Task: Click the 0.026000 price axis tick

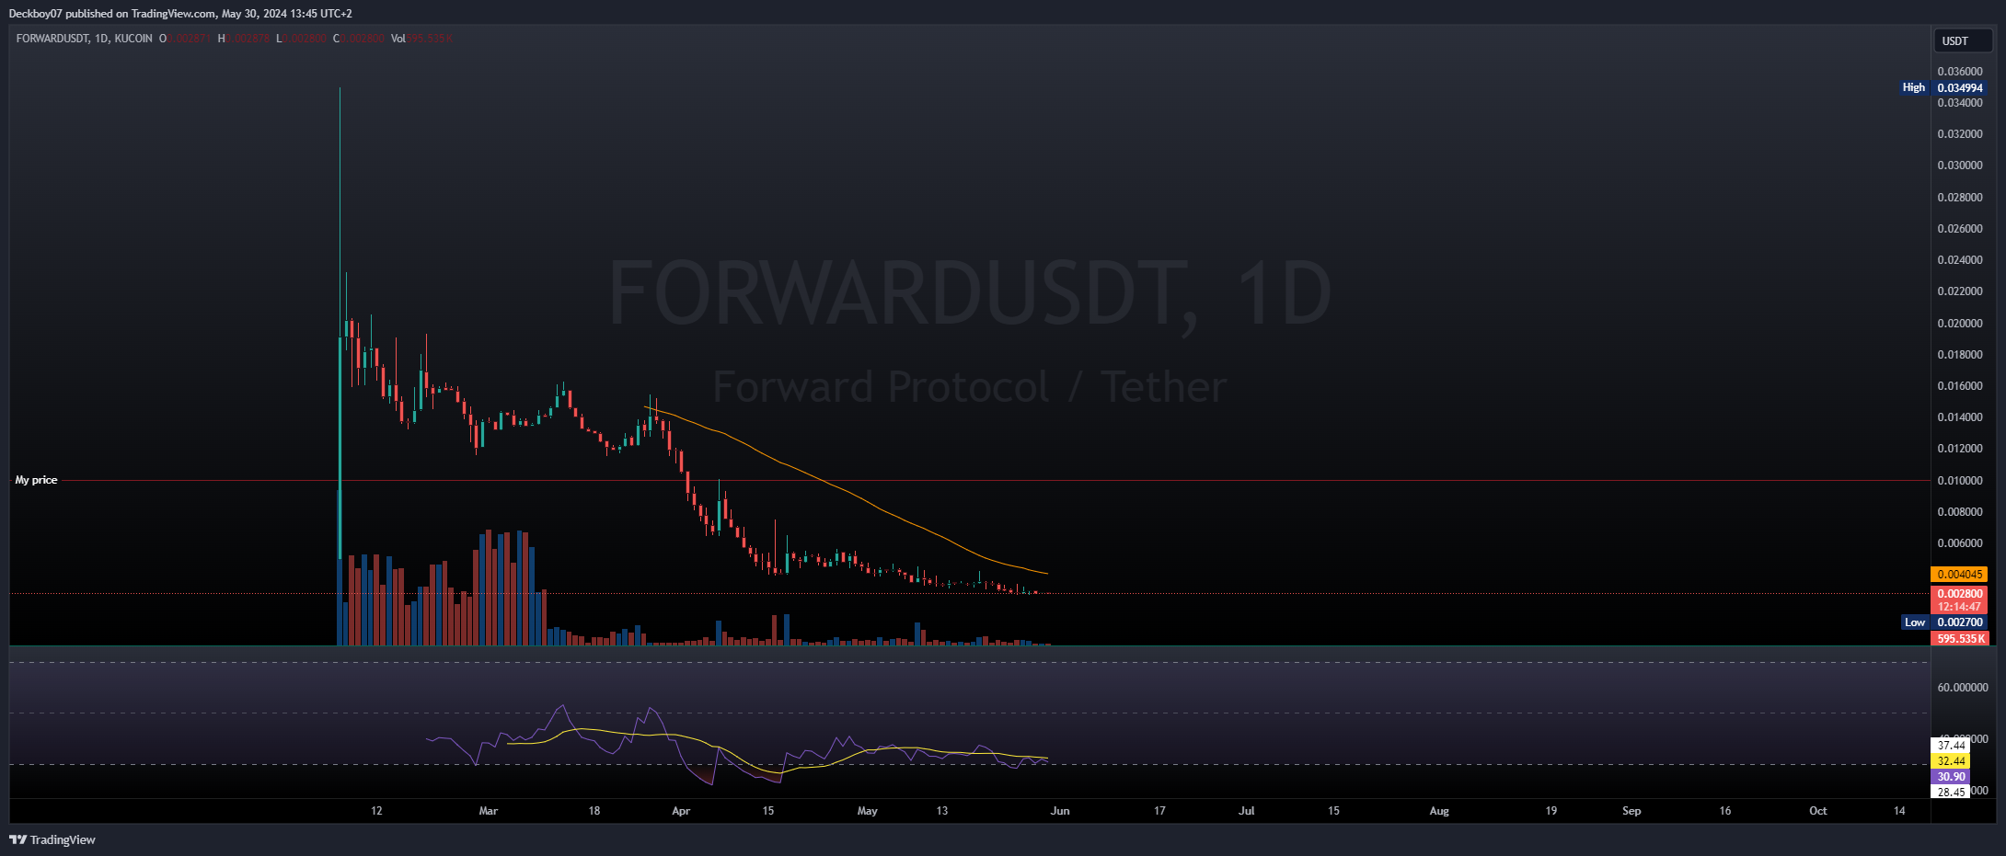Action: (x=1960, y=229)
